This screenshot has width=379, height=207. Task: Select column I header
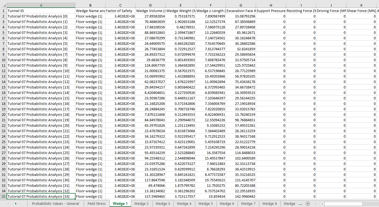tap(301, 5)
